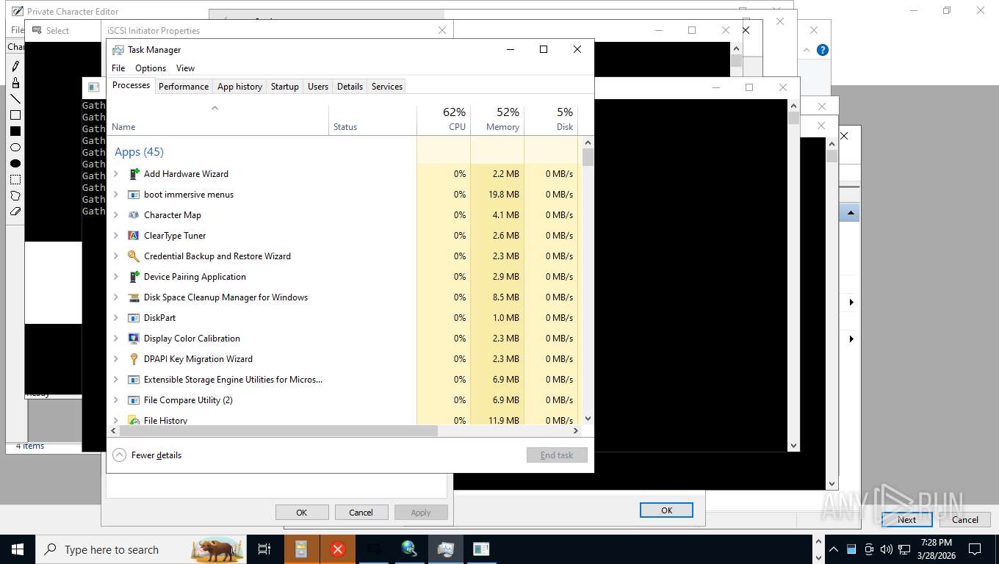Click OK in iSCSI Initiator Properties
This screenshot has height=564, width=999.
coord(302,513)
